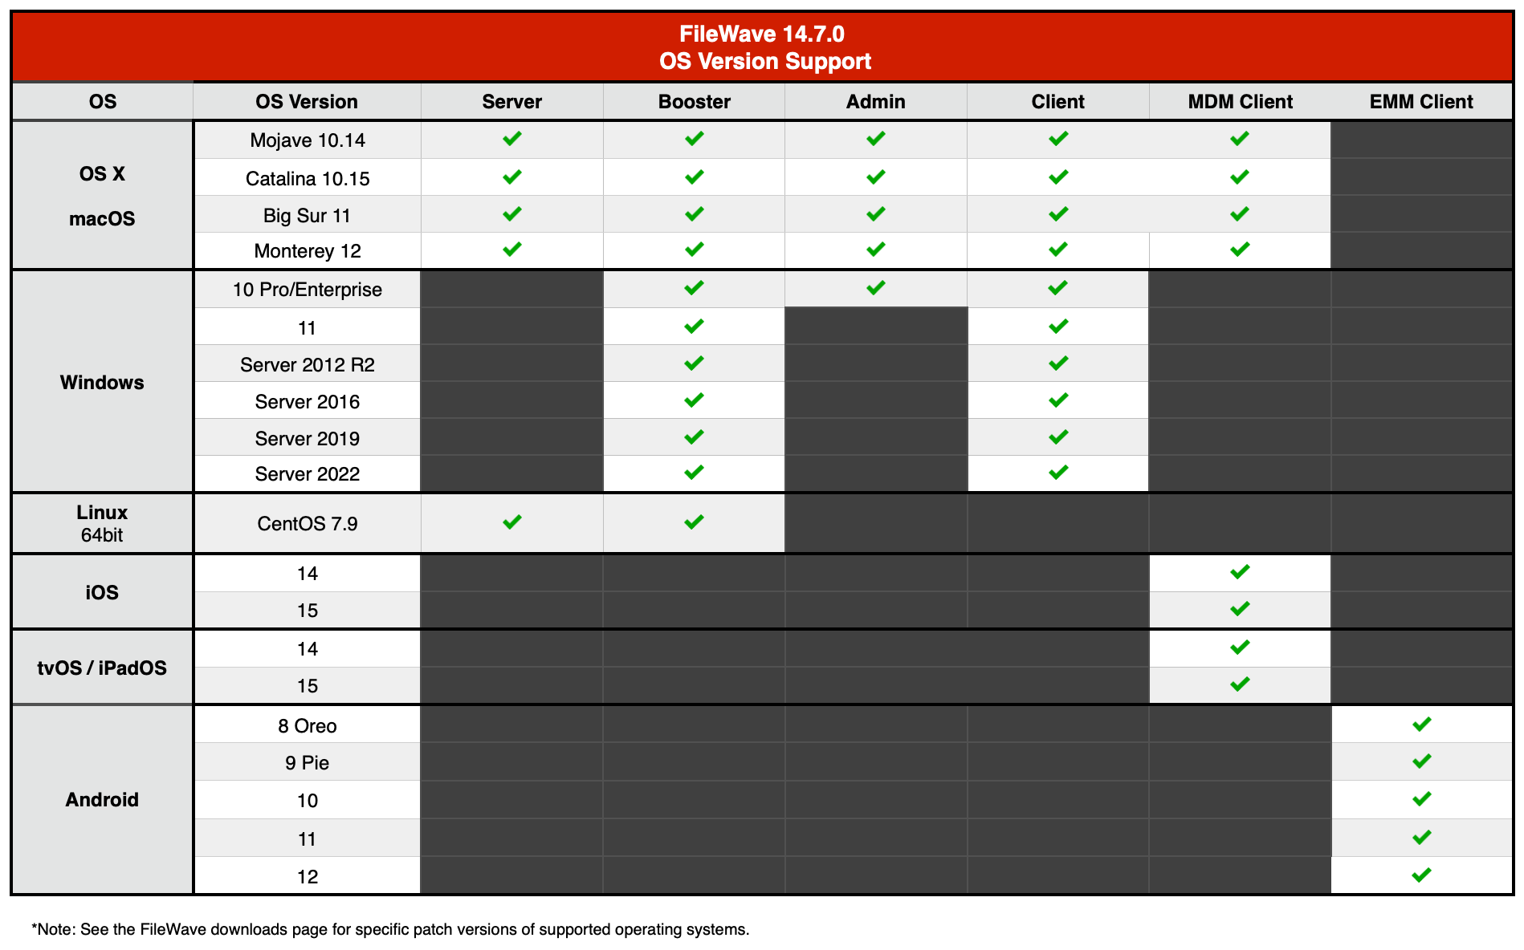Image resolution: width=1524 pixels, height=950 pixels.
Task: Click the Booster checkmark for Server 2012 R2
Action: (x=695, y=363)
